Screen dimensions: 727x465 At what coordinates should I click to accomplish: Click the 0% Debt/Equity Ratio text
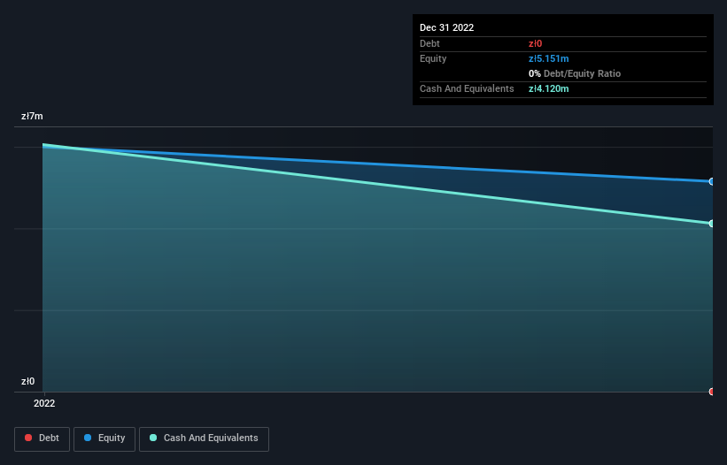(575, 73)
